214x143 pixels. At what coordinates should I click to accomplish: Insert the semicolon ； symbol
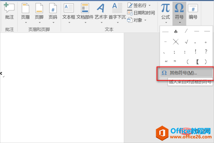(174, 52)
